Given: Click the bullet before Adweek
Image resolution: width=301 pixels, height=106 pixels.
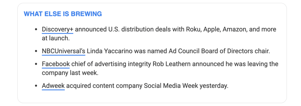Looking at the screenshot, I should 36,86.
